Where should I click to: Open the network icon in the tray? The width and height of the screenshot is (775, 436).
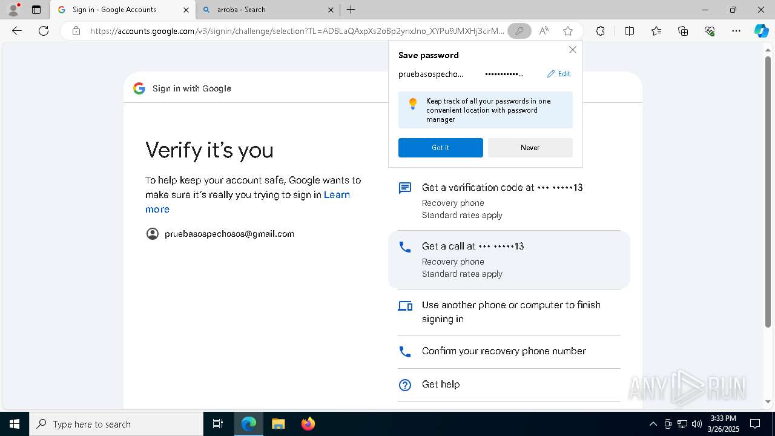682,424
